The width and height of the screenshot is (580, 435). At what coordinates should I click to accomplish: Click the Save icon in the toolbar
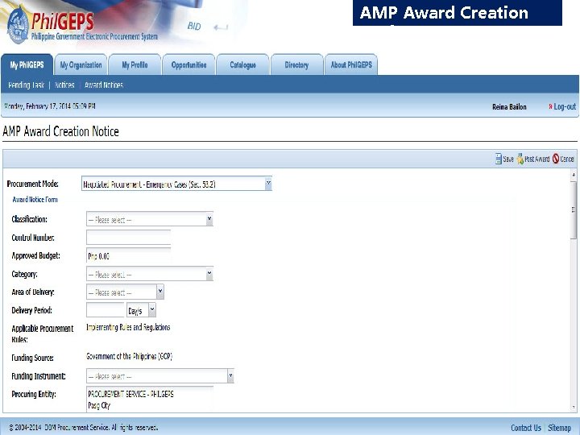[x=499, y=159]
